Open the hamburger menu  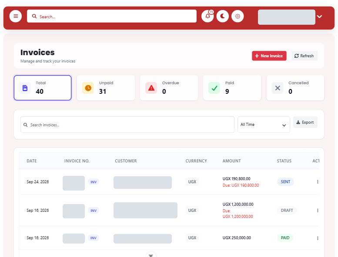pyautogui.click(x=16, y=16)
